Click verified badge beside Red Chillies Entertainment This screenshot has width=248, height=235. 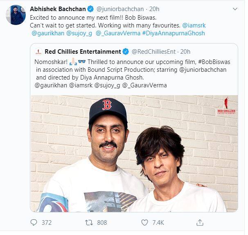tap(126, 52)
